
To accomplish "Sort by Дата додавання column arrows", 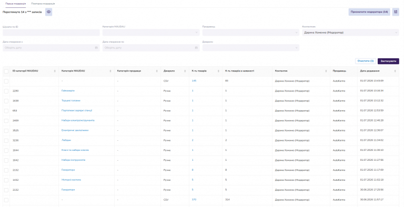I will click(x=395, y=71).
